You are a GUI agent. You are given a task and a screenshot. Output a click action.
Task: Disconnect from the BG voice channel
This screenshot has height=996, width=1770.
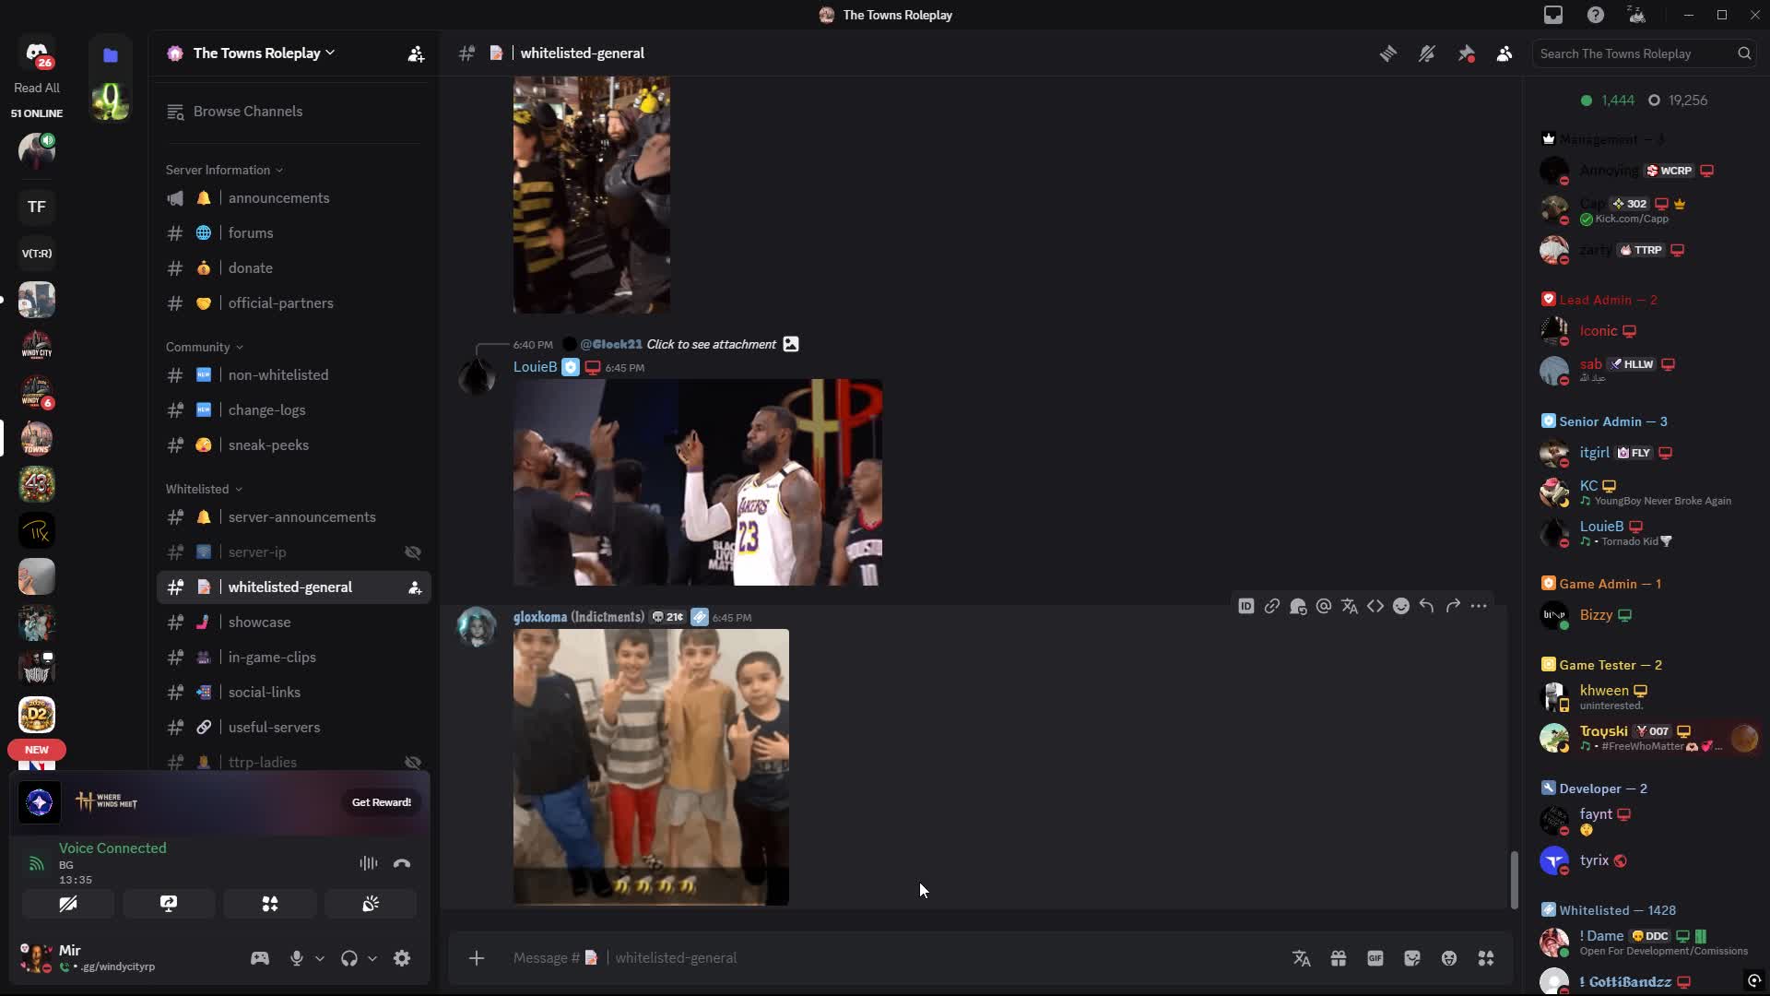[x=401, y=863]
